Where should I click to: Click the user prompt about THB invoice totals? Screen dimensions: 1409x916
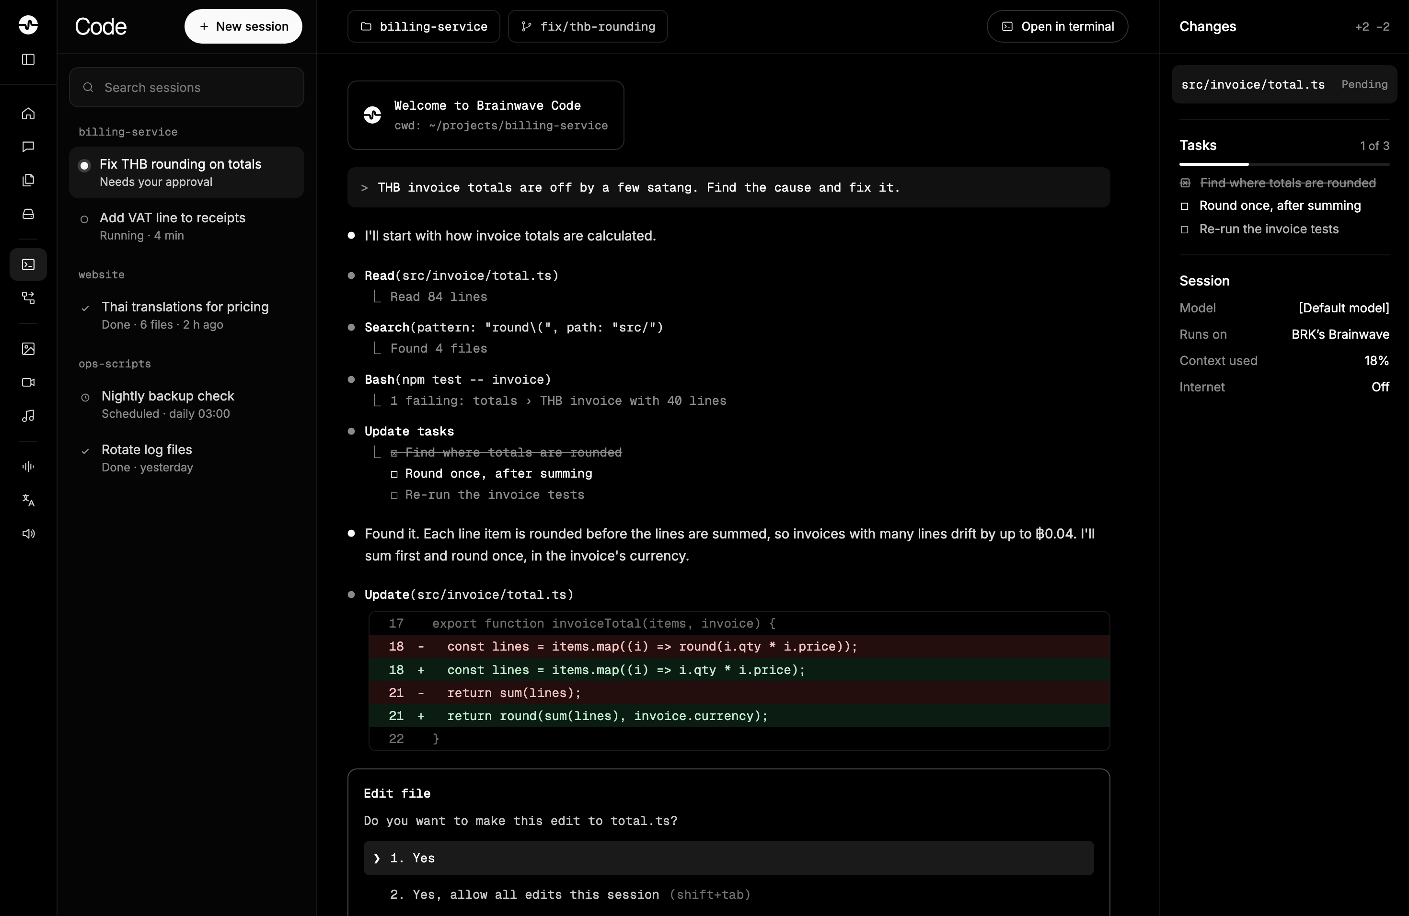coord(728,188)
